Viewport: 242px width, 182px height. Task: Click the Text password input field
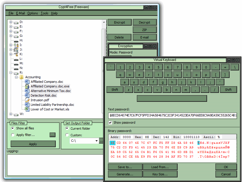[x=173, y=116]
